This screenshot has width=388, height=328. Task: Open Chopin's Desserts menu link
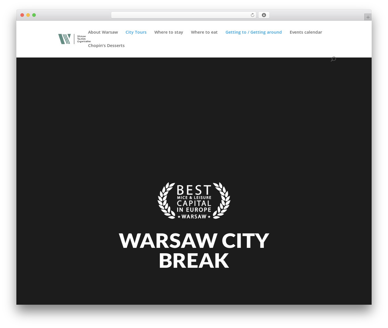106,45
